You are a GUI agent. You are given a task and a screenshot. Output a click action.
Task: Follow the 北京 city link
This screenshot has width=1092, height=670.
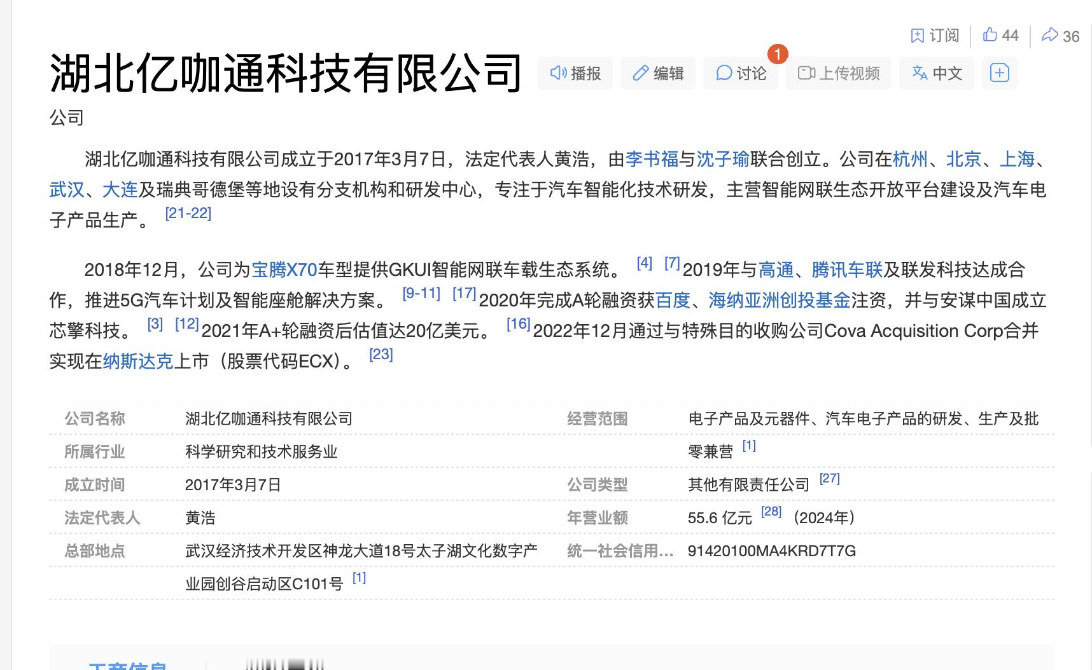(964, 159)
